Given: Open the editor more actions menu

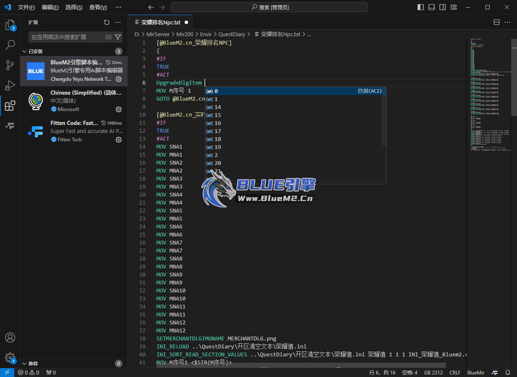Looking at the screenshot, I should (507, 22).
